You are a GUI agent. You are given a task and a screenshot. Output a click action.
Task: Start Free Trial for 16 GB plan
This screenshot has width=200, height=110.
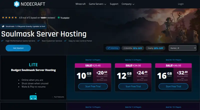[x=173, y=86]
